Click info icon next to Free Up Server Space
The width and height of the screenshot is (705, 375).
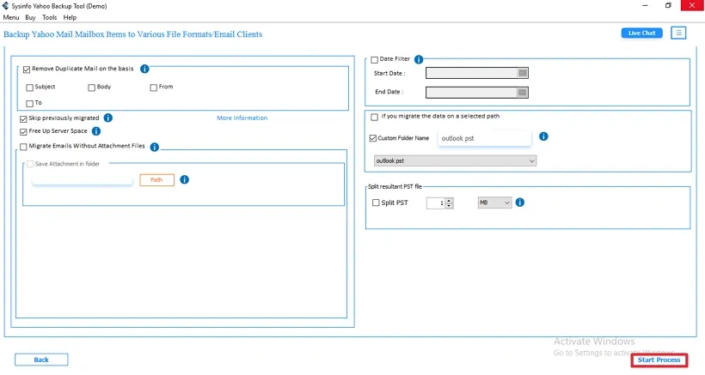tap(96, 131)
